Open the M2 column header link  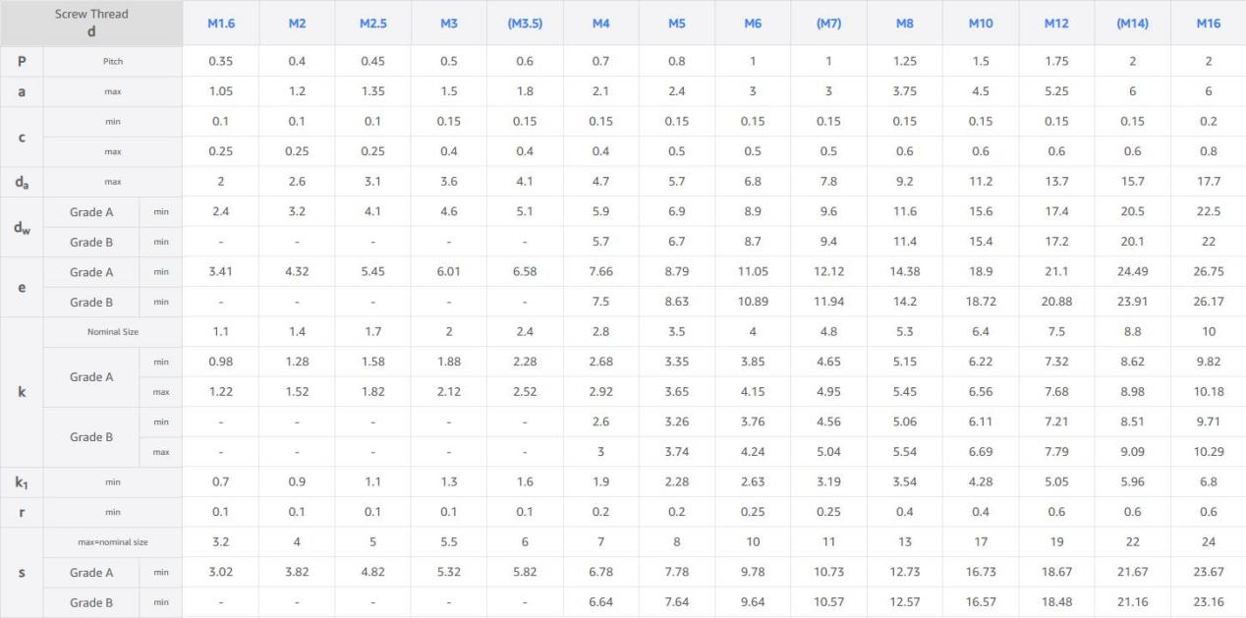click(297, 24)
